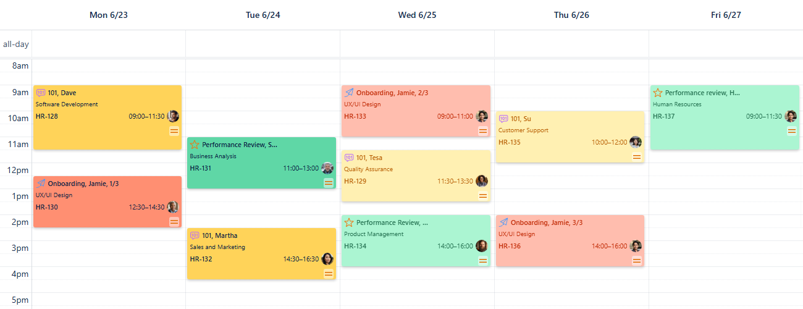This screenshot has width=803, height=309.
Task: Click the star icon on Friday's Performance review
Action: pos(658,93)
